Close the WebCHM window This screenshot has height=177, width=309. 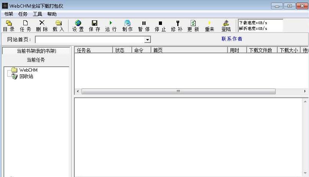tap(302, 6)
